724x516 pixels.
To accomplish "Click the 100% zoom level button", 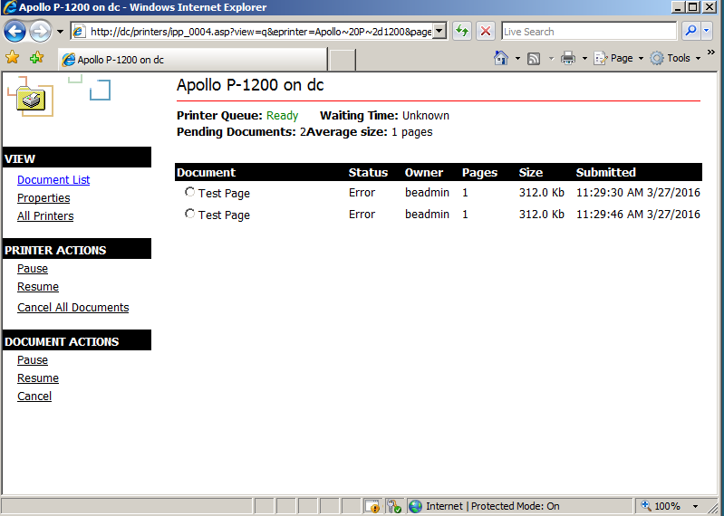I will [661, 506].
